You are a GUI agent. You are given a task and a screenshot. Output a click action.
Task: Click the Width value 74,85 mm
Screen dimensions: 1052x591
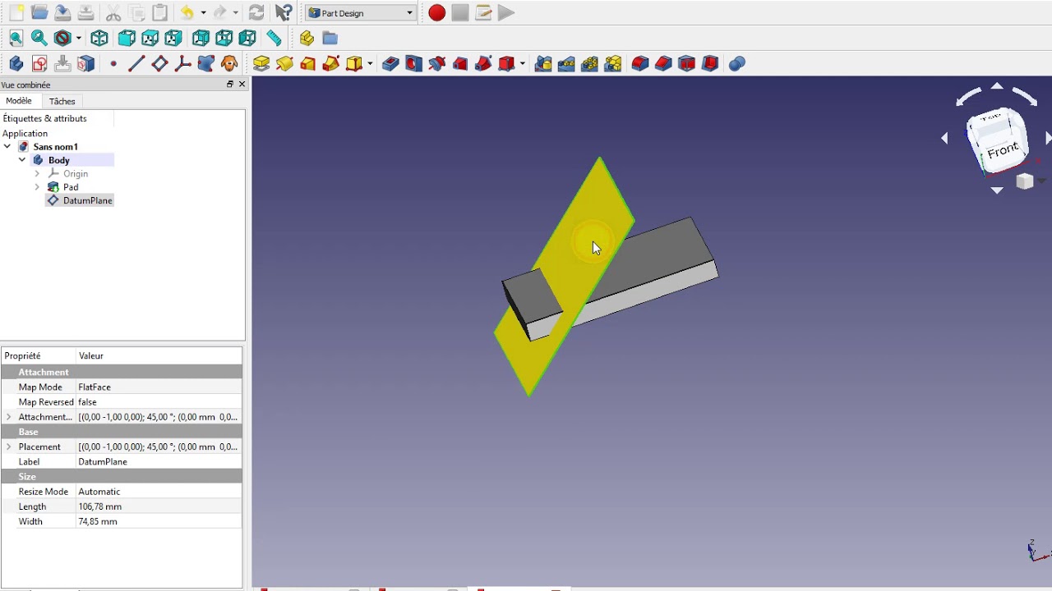[x=159, y=521]
